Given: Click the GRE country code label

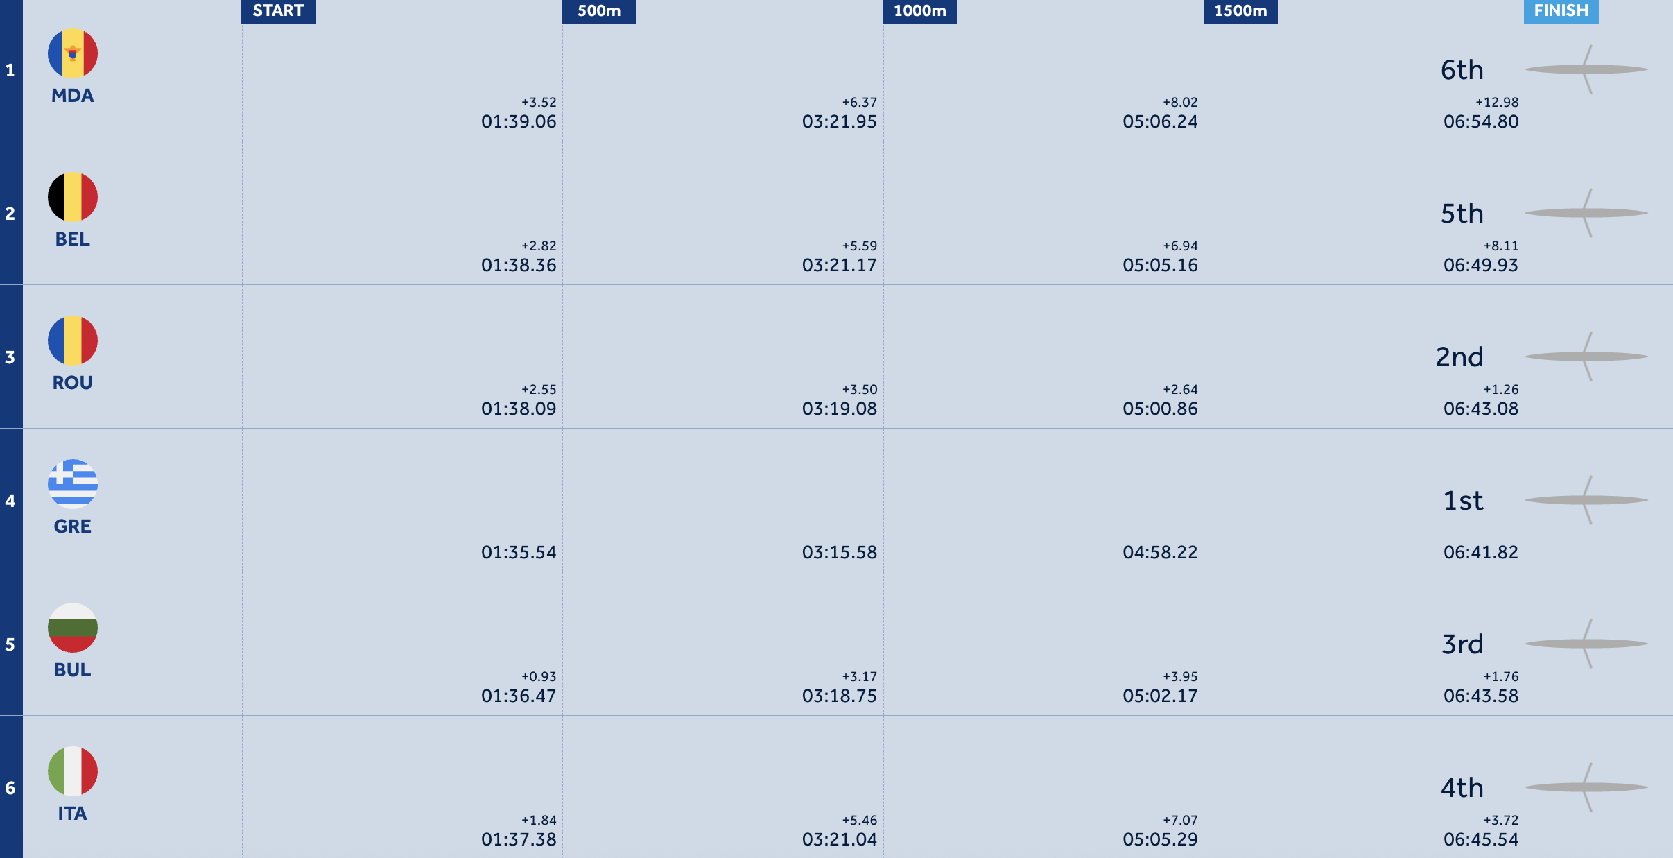Looking at the screenshot, I should [73, 526].
